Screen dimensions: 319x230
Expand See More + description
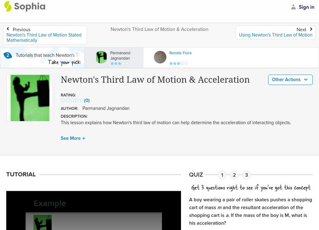coord(73,138)
